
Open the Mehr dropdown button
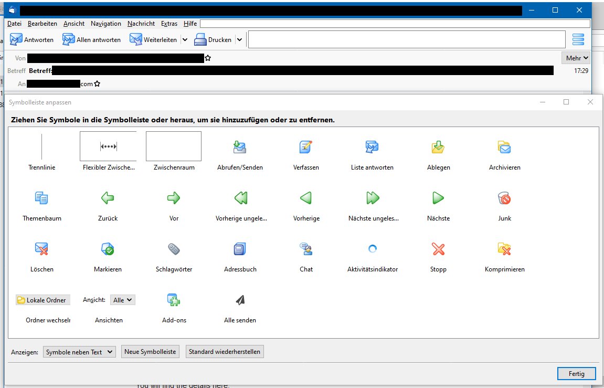pyautogui.click(x=576, y=58)
